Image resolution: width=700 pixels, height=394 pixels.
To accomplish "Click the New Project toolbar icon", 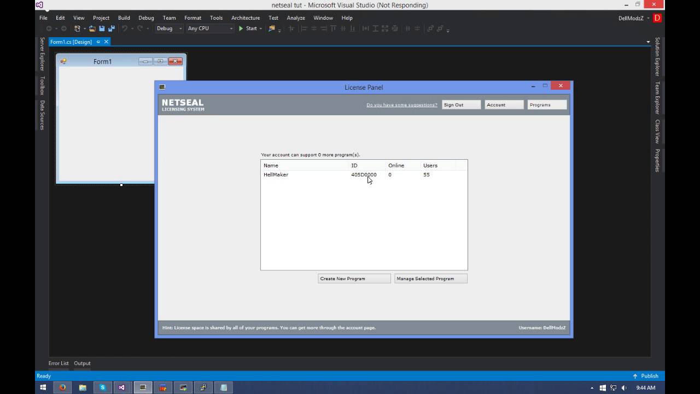I will [77, 28].
